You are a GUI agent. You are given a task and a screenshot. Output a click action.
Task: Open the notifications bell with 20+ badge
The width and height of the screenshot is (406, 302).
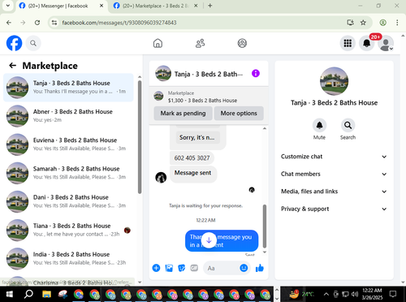click(x=367, y=43)
